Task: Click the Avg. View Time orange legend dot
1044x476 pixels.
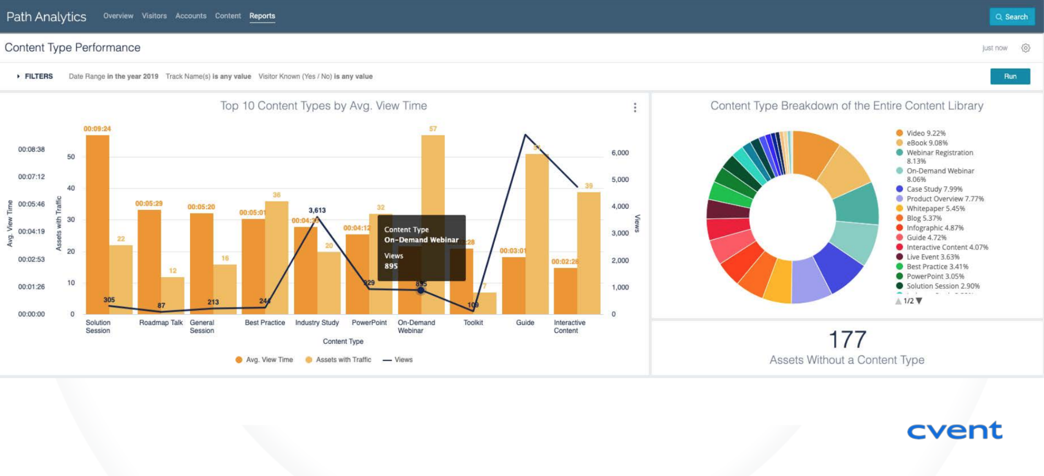Action: (238, 360)
